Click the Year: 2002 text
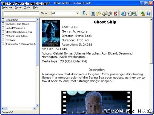 point(70,27)
